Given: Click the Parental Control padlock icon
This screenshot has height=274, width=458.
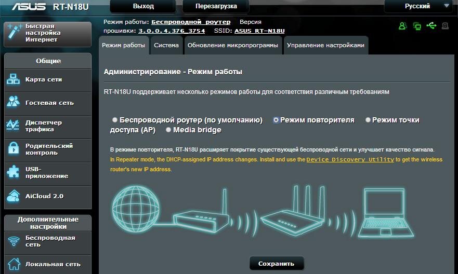Looking at the screenshot, I should click(x=13, y=148).
